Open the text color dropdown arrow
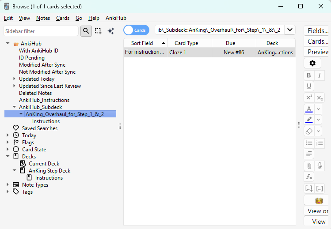331x229 pixels. (x=318, y=109)
